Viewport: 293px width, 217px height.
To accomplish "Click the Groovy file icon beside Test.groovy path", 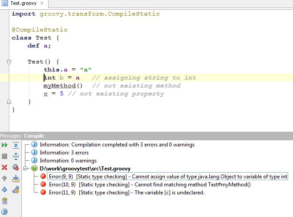I will pyautogui.click(x=34, y=168).
